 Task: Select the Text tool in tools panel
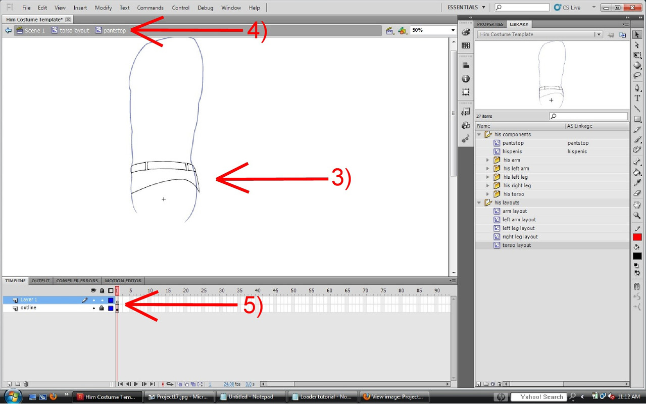pos(637,98)
